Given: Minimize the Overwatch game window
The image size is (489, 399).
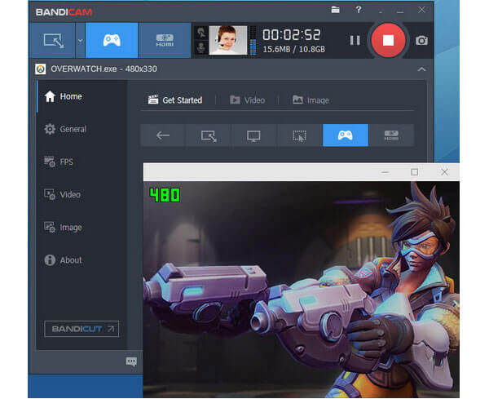Looking at the screenshot, I should click(x=385, y=172).
